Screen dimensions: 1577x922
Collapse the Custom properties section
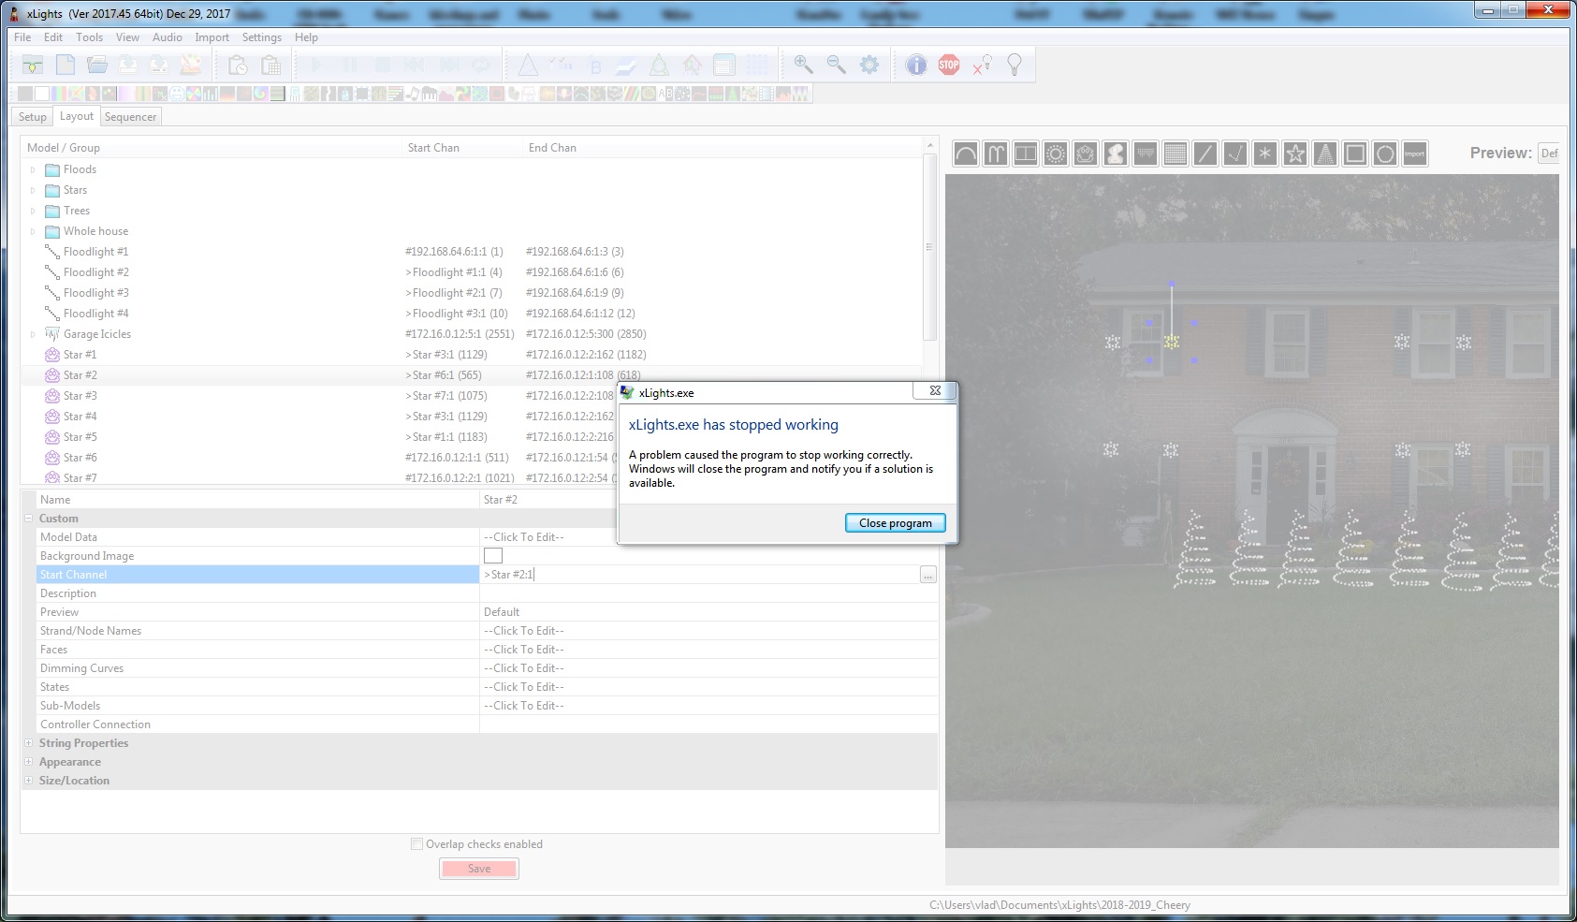[29, 518]
